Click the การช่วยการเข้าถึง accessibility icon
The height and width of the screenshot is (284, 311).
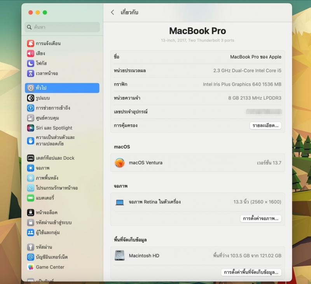31,108
